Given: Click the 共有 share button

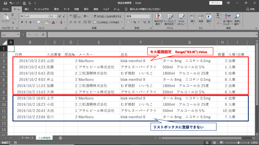Looking at the screenshot, I should (250, 9).
